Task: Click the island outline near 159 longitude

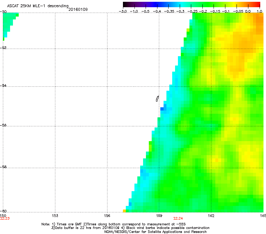Action: 157,99
